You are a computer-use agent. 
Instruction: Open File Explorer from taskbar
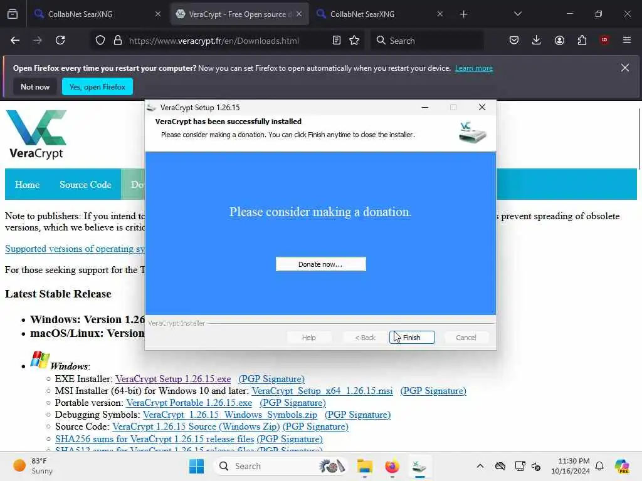(364, 466)
